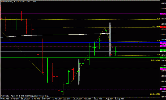The height and width of the screenshot is (100, 166).
Task: Select the gray ellipse around the August red bar
Action: (x=110, y=39)
